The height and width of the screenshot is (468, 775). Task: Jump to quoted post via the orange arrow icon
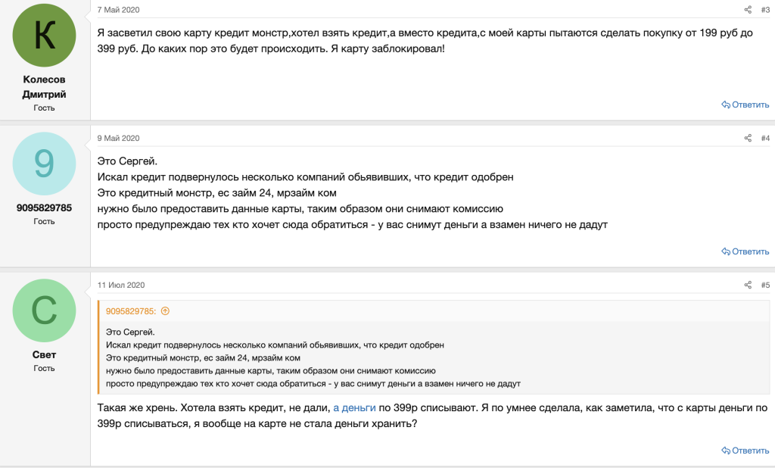tap(166, 310)
